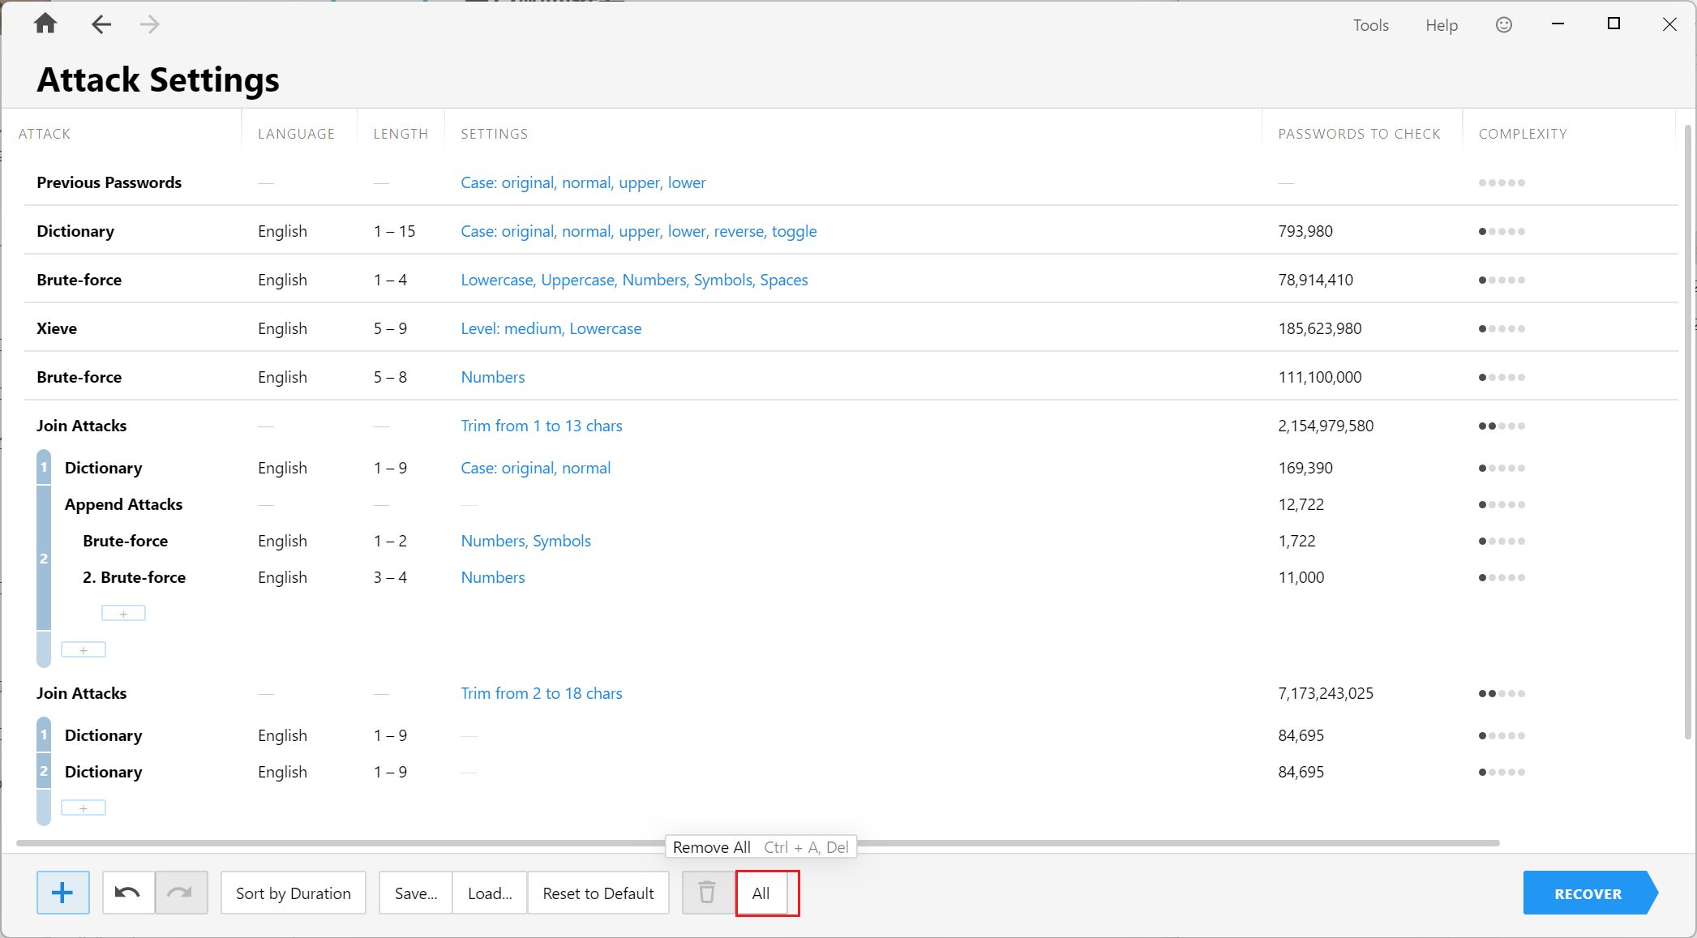Click the Home icon
The width and height of the screenshot is (1697, 938).
point(45,24)
